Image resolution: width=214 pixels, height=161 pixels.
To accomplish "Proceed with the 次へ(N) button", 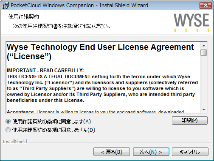I will point(151,152).
